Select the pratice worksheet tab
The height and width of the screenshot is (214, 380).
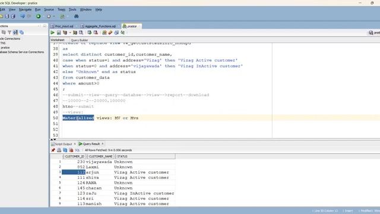coord(132,26)
